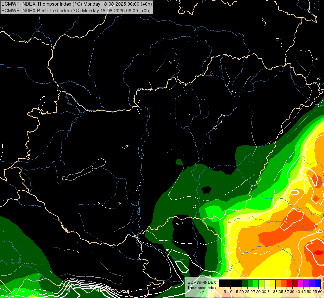Click legend scale value 33
The height and width of the screenshot is (298, 324).
(275, 292)
